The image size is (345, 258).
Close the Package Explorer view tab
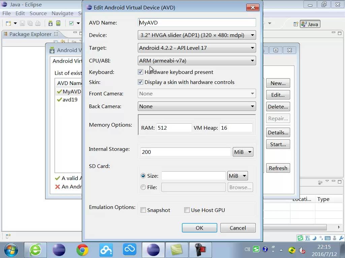56,34
